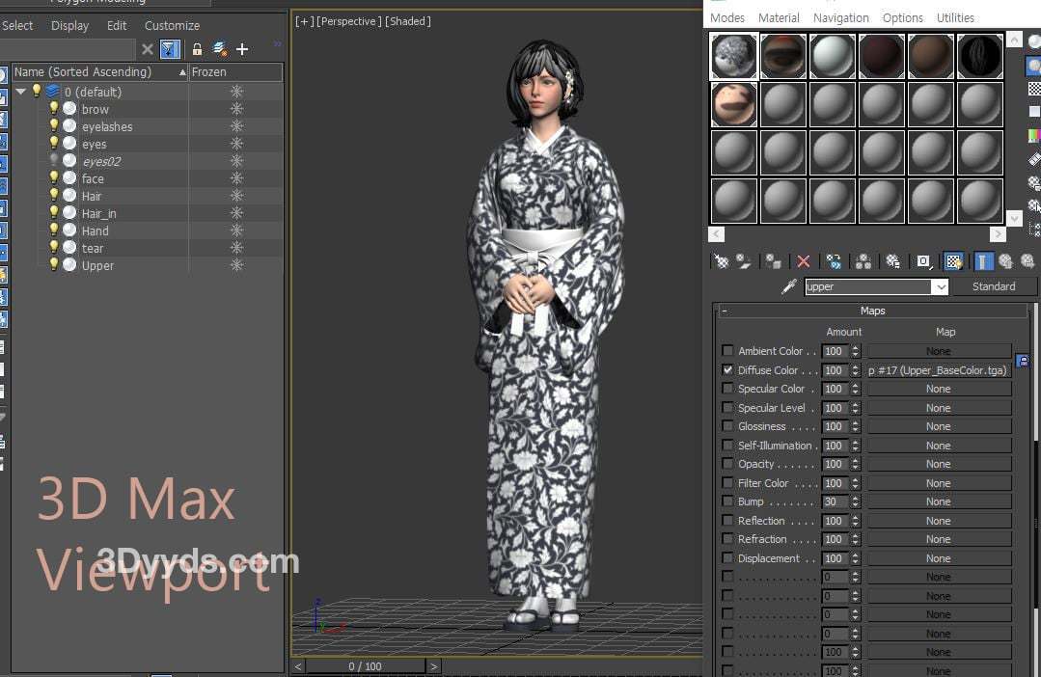Click the Standard material type button
Screen dimensions: 1041x677
(993, 286)
